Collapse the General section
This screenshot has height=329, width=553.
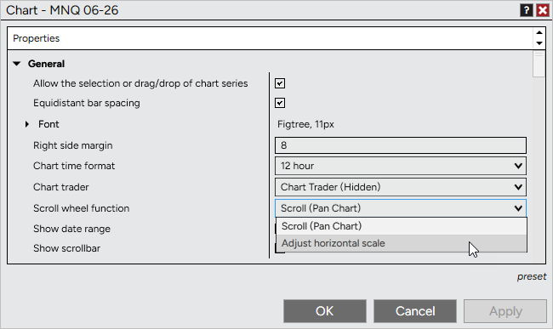(16, 64)
